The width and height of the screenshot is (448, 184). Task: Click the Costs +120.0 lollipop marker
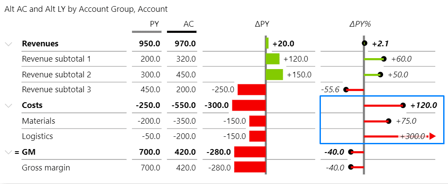403,105
